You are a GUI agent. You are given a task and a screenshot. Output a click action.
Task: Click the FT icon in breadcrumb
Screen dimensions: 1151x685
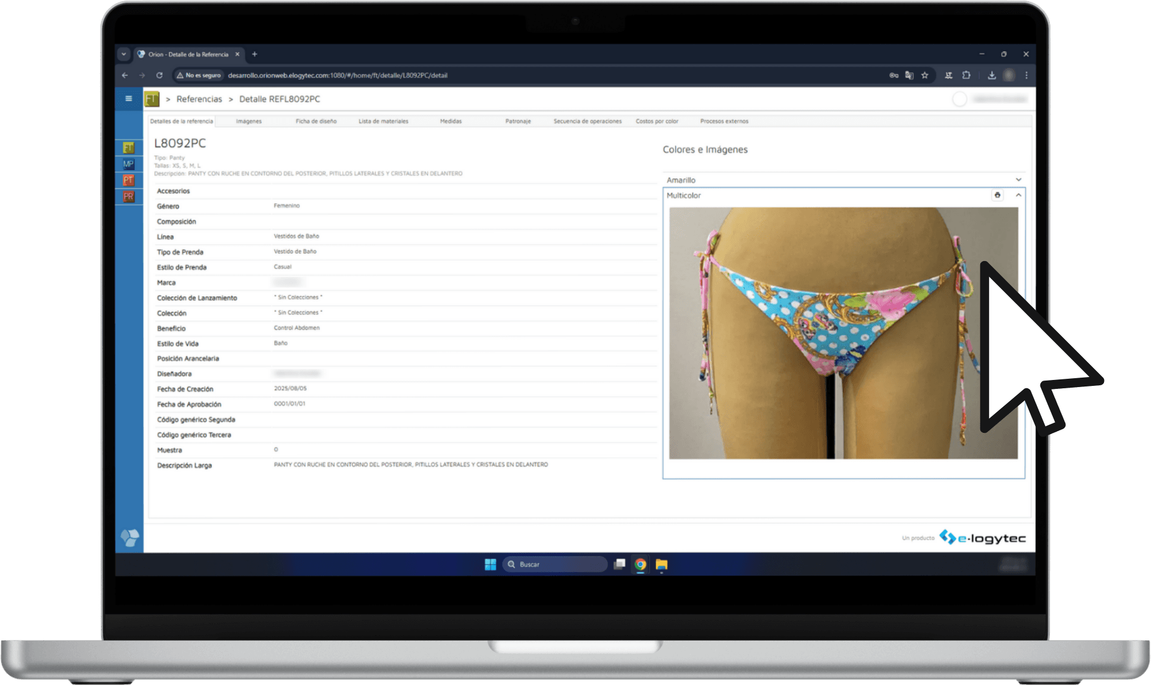[x=152, y=99]
